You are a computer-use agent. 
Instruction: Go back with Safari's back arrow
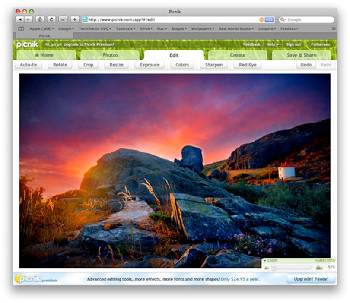20,19
